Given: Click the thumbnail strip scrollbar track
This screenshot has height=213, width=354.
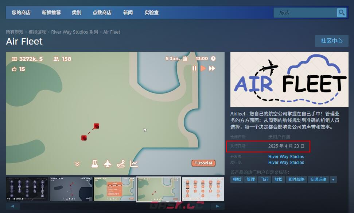Looking at the screenshot, I should (115, 206).
